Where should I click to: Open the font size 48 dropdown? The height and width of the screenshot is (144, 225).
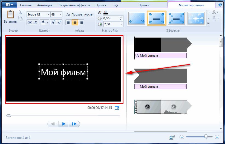point(60,14)
